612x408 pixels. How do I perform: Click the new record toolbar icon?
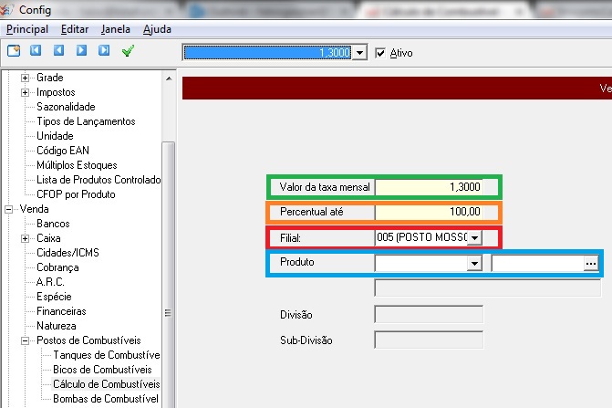[x=14, y=50]
